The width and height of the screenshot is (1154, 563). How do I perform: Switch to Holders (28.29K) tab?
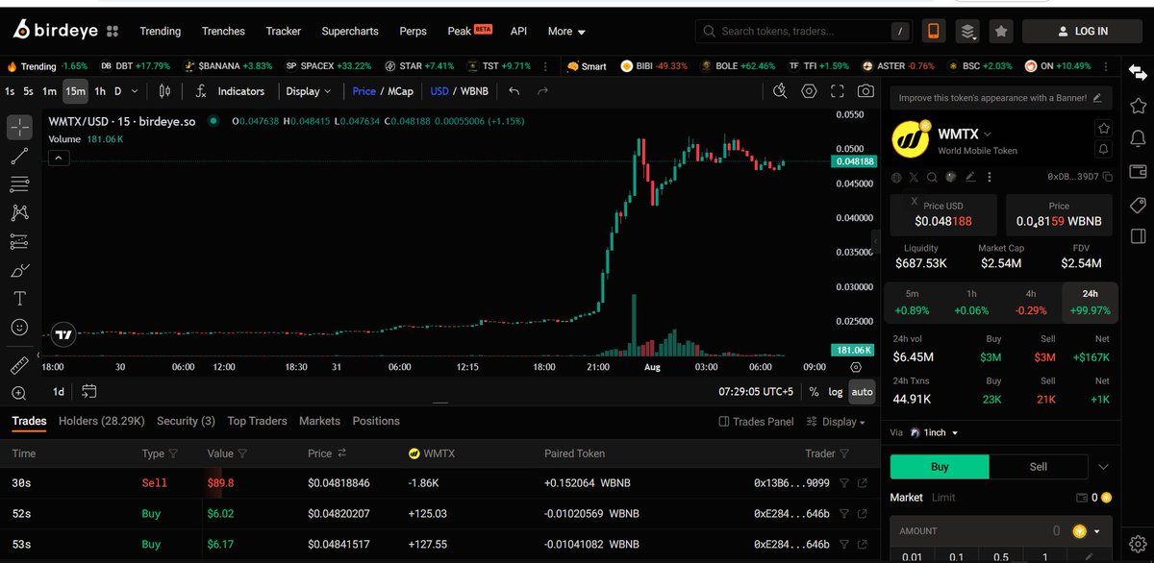coord(102,421)
